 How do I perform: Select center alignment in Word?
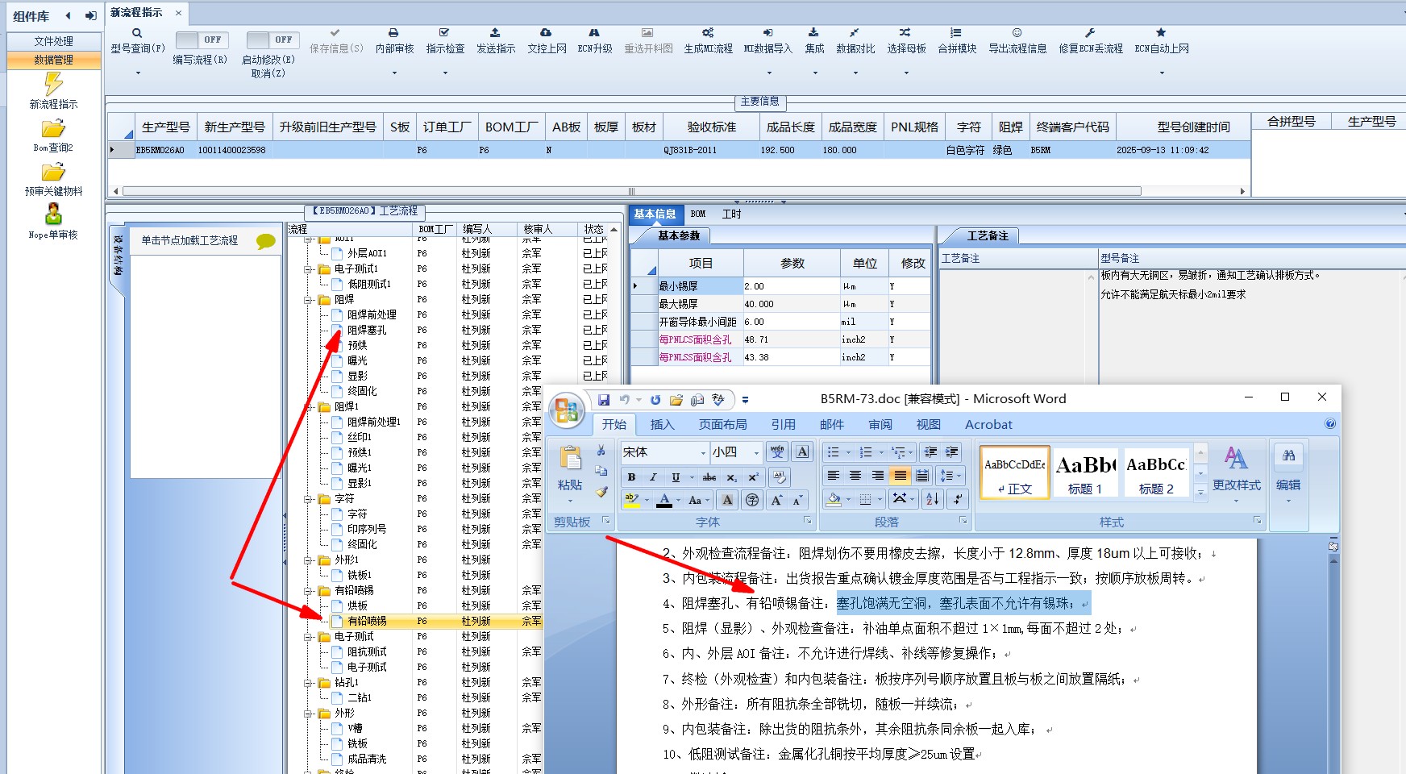(x=855, y=476)
